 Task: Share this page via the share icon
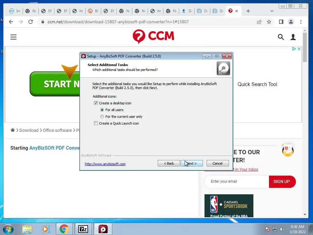click(259, 22)
